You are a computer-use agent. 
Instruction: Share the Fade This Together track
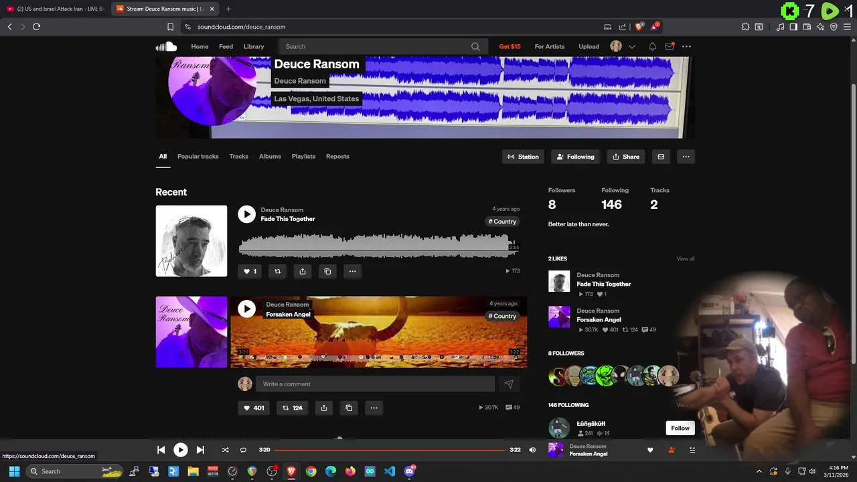tap(303, 271)
